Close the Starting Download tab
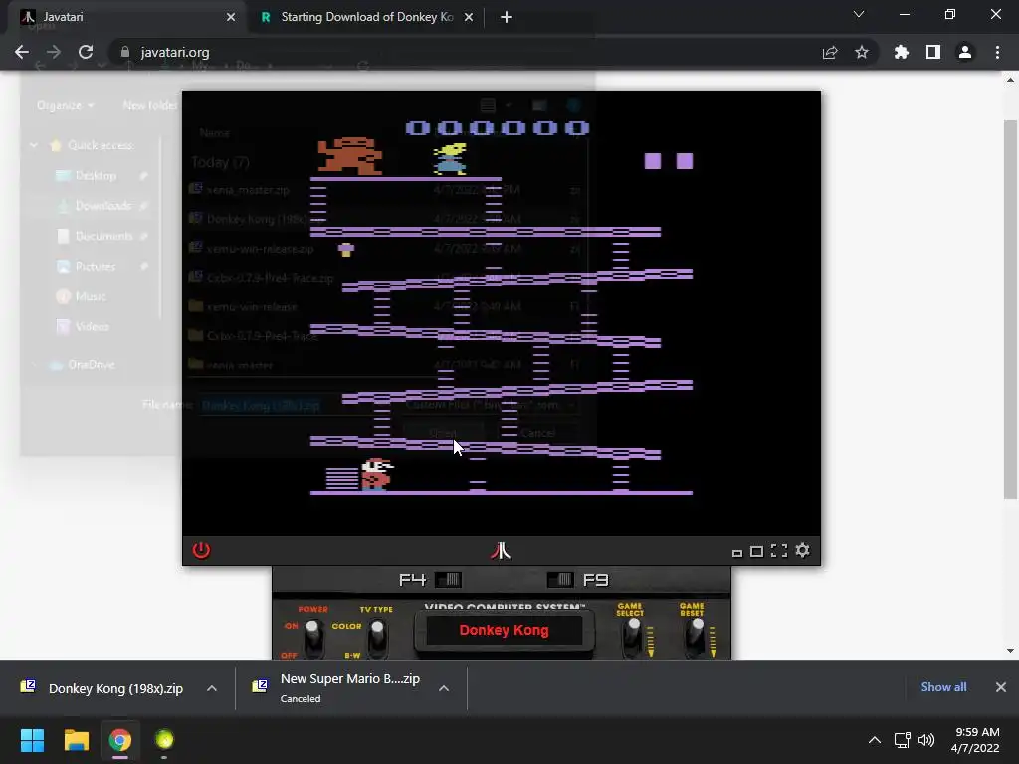The image size is (1019, 764). click(469, 17)
